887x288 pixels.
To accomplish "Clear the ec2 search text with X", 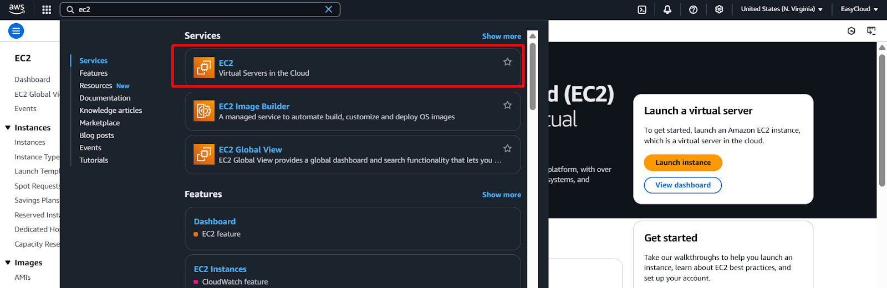I will pyautogui.click(x=329, y=9).
